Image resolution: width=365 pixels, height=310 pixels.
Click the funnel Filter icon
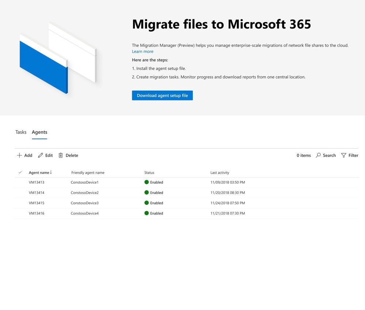coord(343,155)
